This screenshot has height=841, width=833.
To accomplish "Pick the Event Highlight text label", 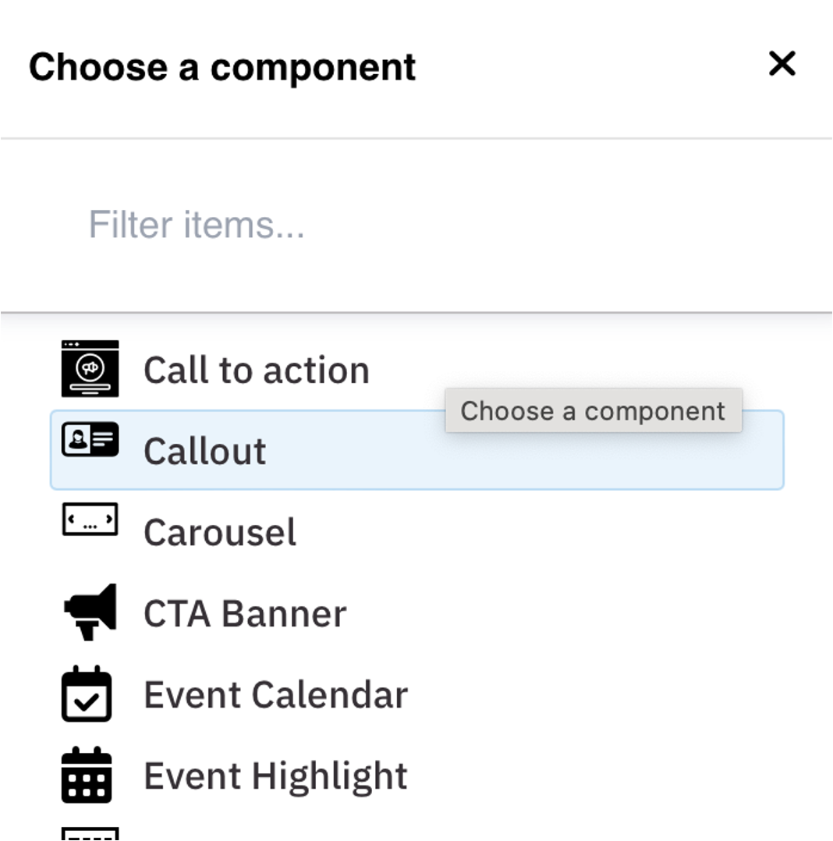I will click(x=275, y=776).
